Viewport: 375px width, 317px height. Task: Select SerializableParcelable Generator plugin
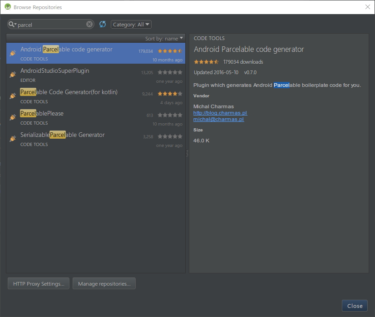point(96,139)
